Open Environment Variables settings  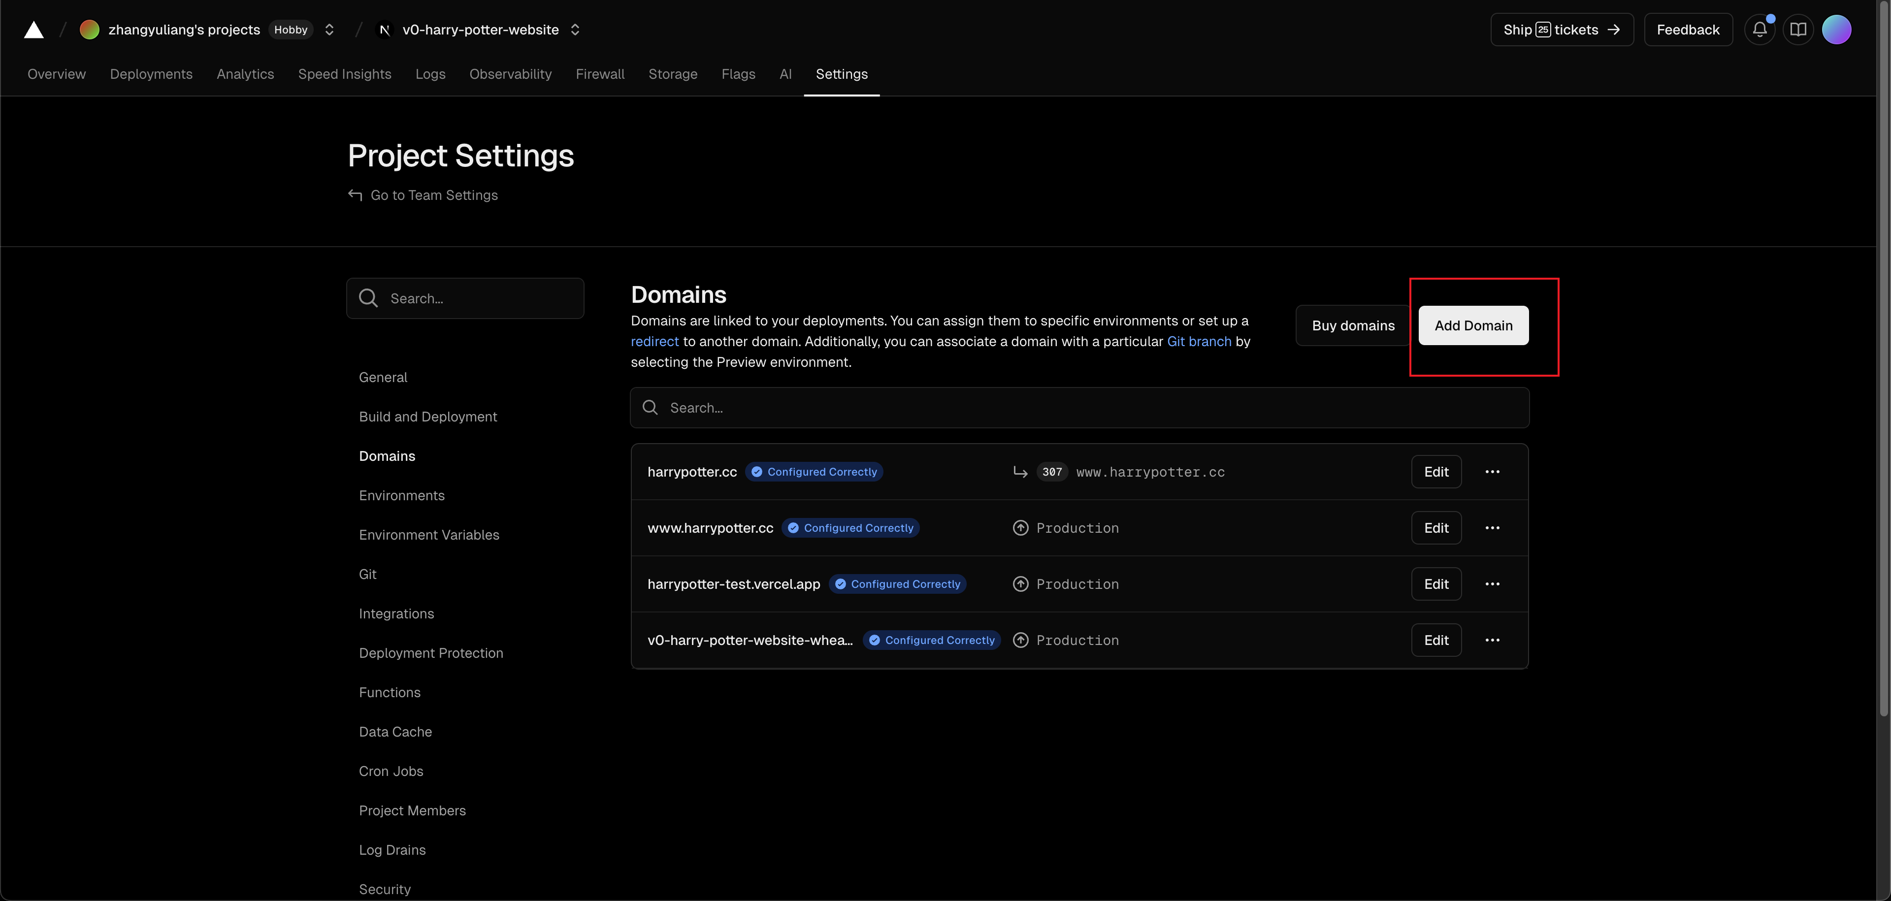coord(429,535)
